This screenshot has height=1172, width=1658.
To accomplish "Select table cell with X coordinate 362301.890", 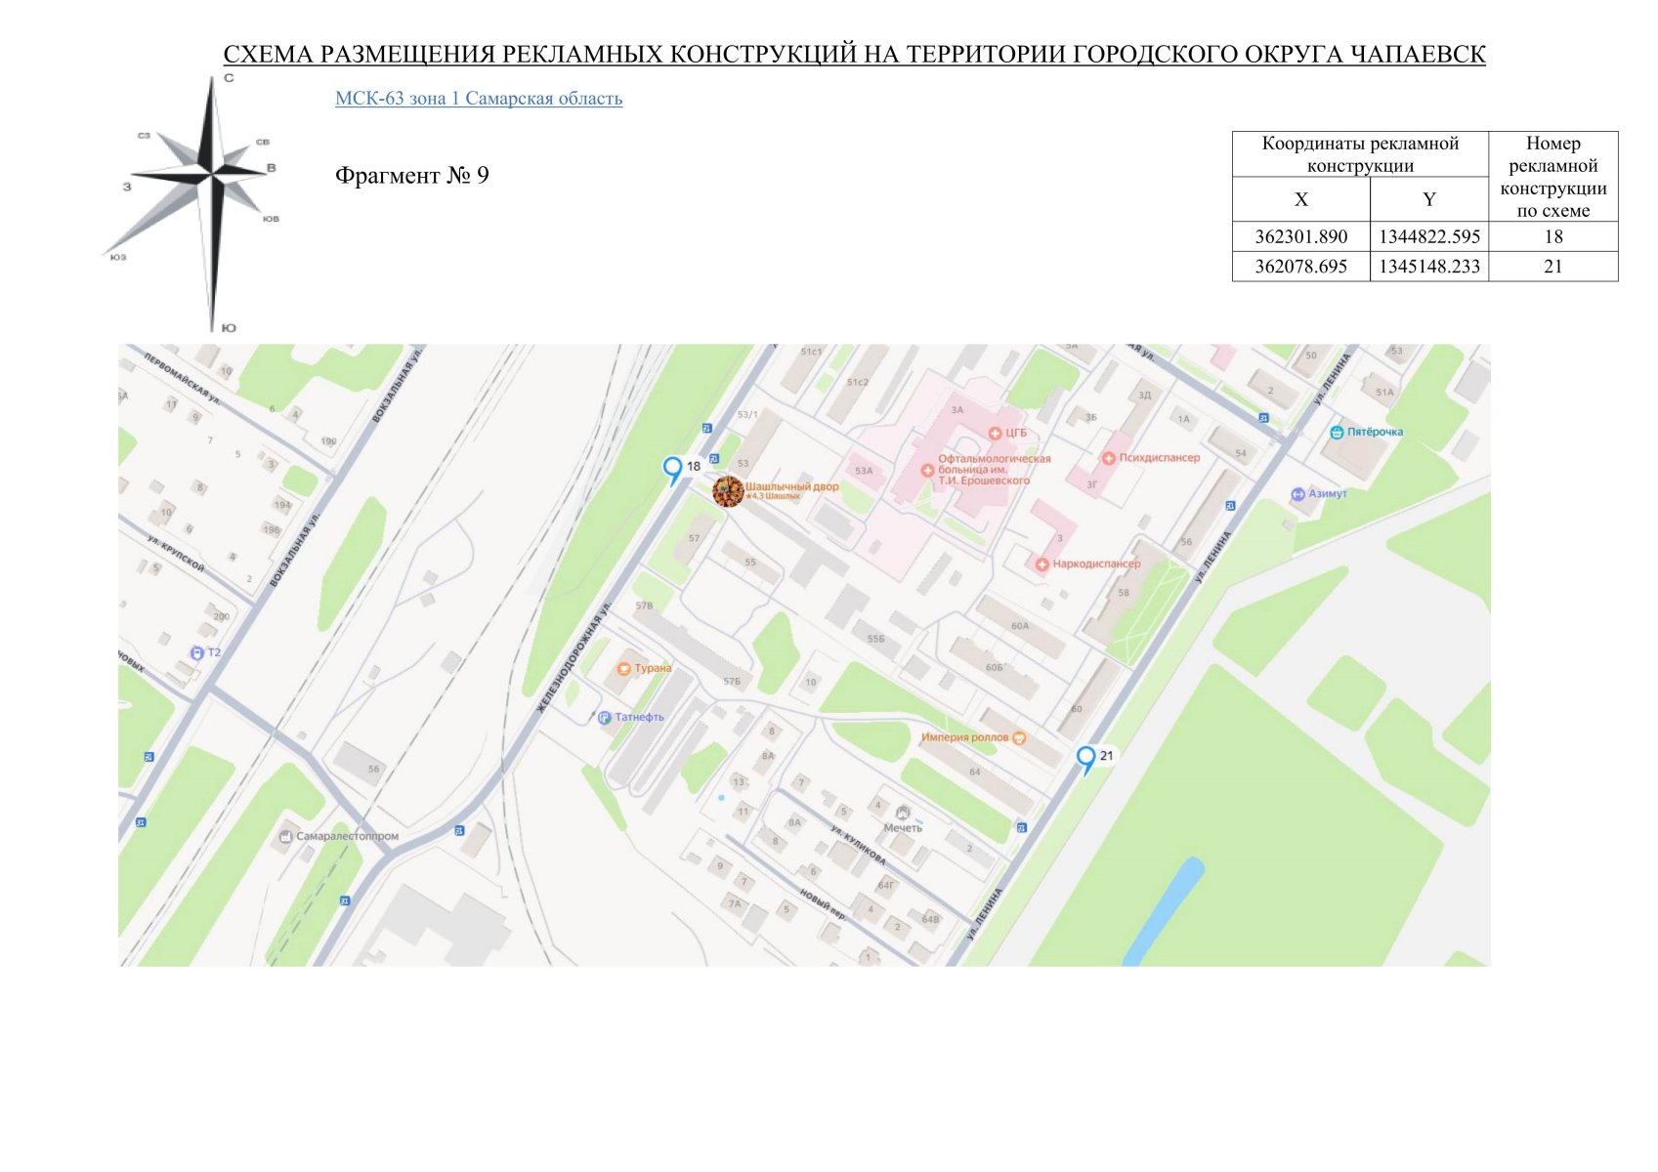I will (1300, 237).
